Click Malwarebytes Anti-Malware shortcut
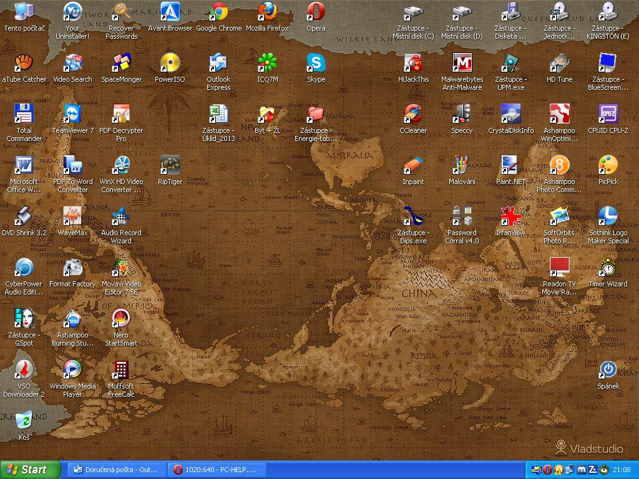 click(462, 63)
